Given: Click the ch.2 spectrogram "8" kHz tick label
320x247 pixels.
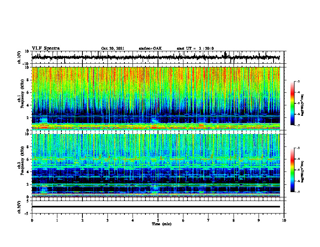Looking at the screenshot, I should click(28, 147).
